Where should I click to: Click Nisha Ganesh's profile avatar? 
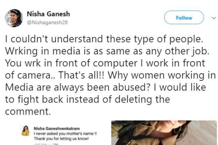click(x=14, y=18)
